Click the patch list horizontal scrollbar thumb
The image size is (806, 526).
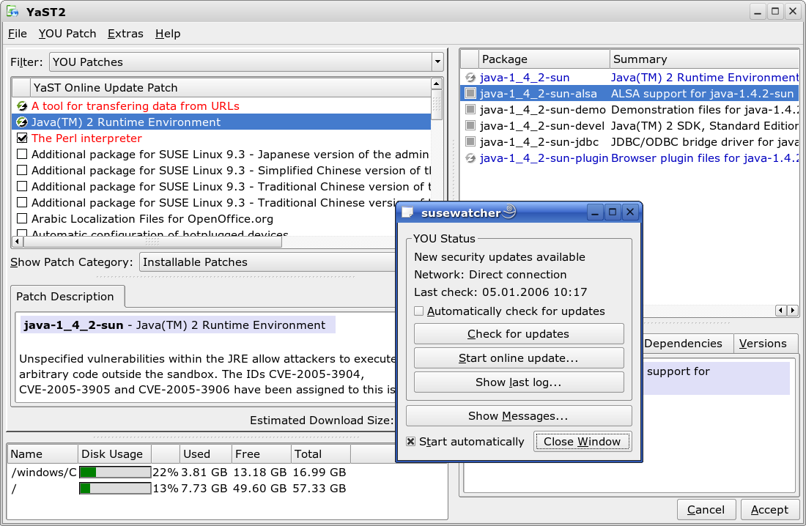pos(152,241)
